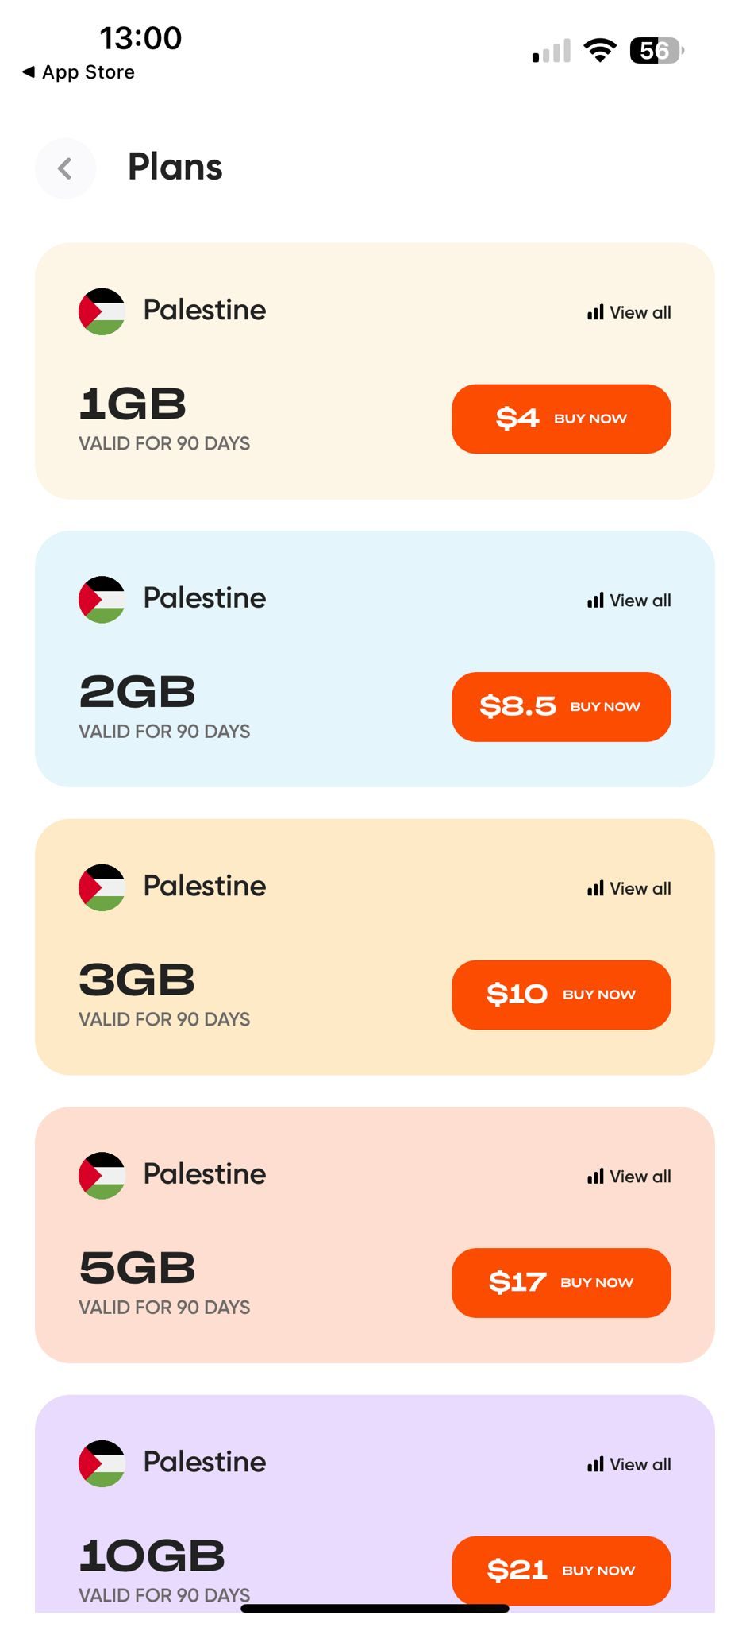Buy the 1GB plan for $4
This screenshot has height=1627, width=750.
[x=561, y=419]
